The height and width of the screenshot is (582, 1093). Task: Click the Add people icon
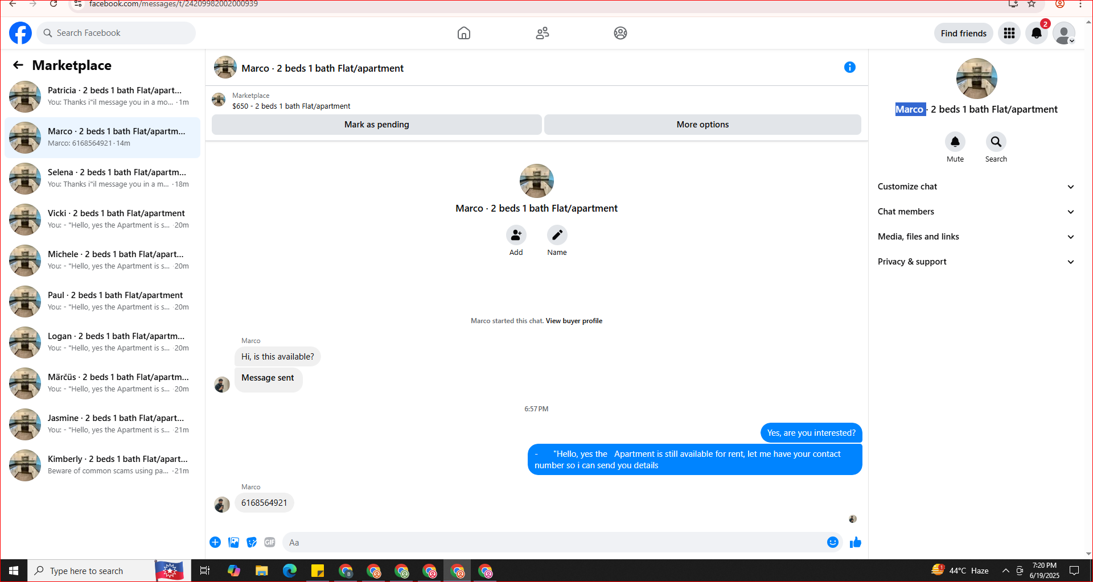coord(516,234)
